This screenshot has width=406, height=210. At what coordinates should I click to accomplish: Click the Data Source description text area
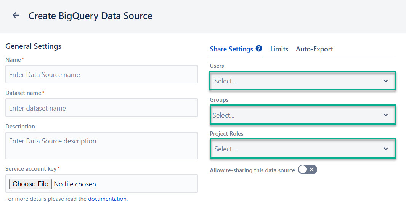pyautogui.click(x=101, y=145)
